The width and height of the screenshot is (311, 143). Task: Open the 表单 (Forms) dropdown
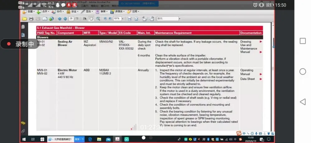point(102,11)
